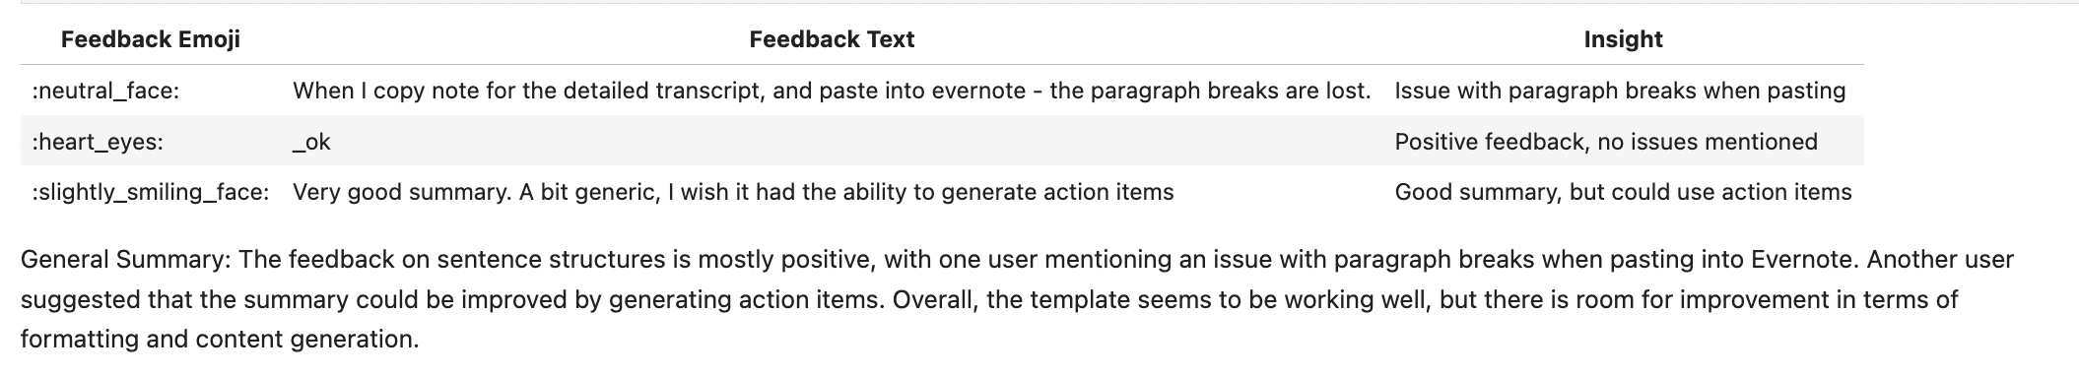
Task: Click the 'Very good summary' feedback text
Action: (x=733, y=193)
